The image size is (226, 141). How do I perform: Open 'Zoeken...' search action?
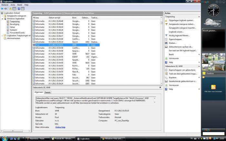(x=173, y=43)
